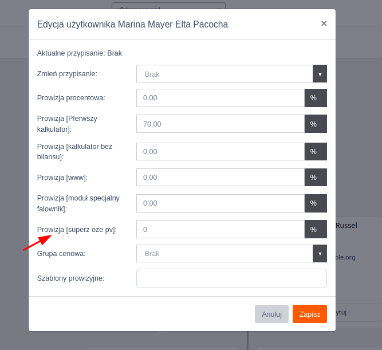Click the Prowizja [www] input field
Viewport: 382px width, 350px height.
[220, 178]
